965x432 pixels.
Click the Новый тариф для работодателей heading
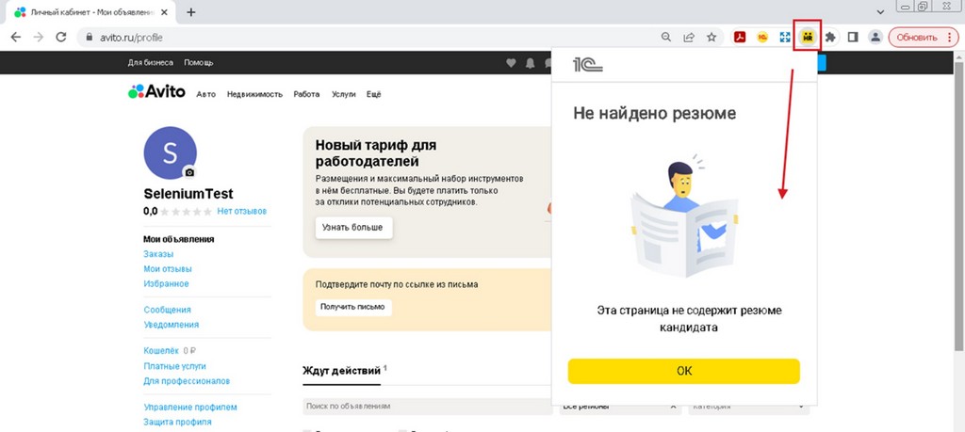pyautogui.click(x=376, y=153)
